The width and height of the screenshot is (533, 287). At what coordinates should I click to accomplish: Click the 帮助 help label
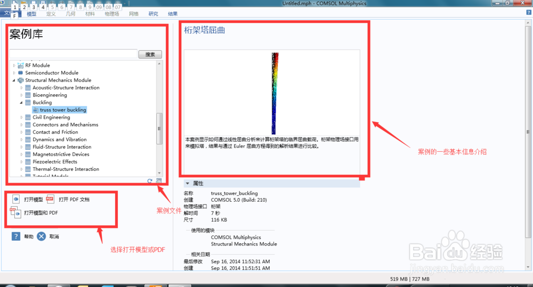pyautogui.click(x=29, y=237)
